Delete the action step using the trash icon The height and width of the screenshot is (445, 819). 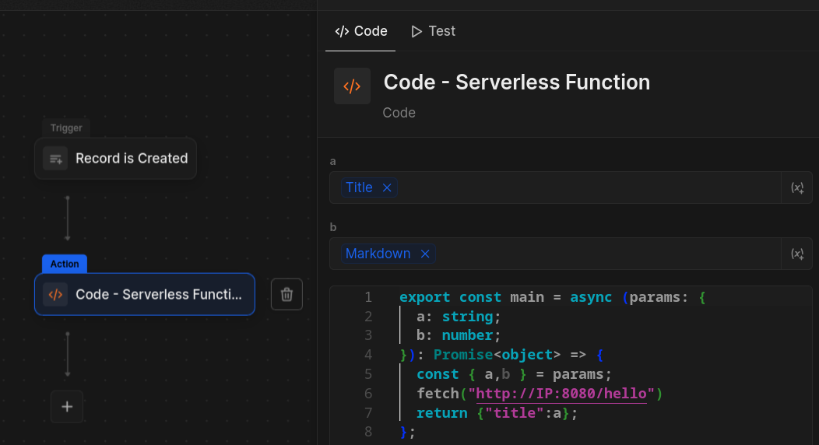[x=286, y=294]
